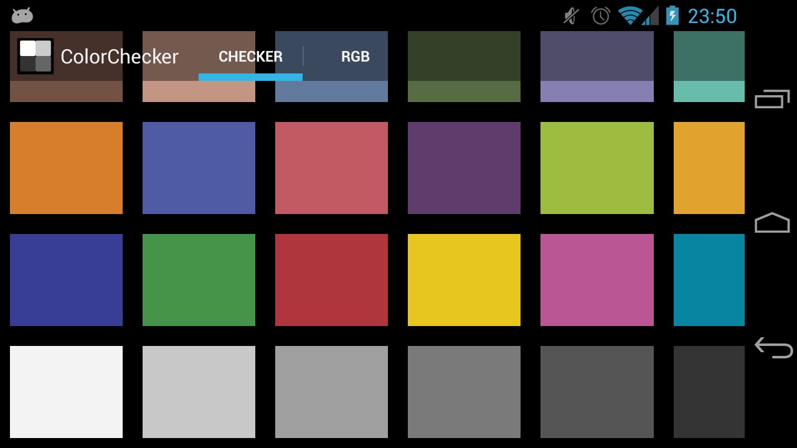The height and width of the screenshot is (448, 797).
Task: Select the foliage olive green swatch
Action: click(464, 67)
